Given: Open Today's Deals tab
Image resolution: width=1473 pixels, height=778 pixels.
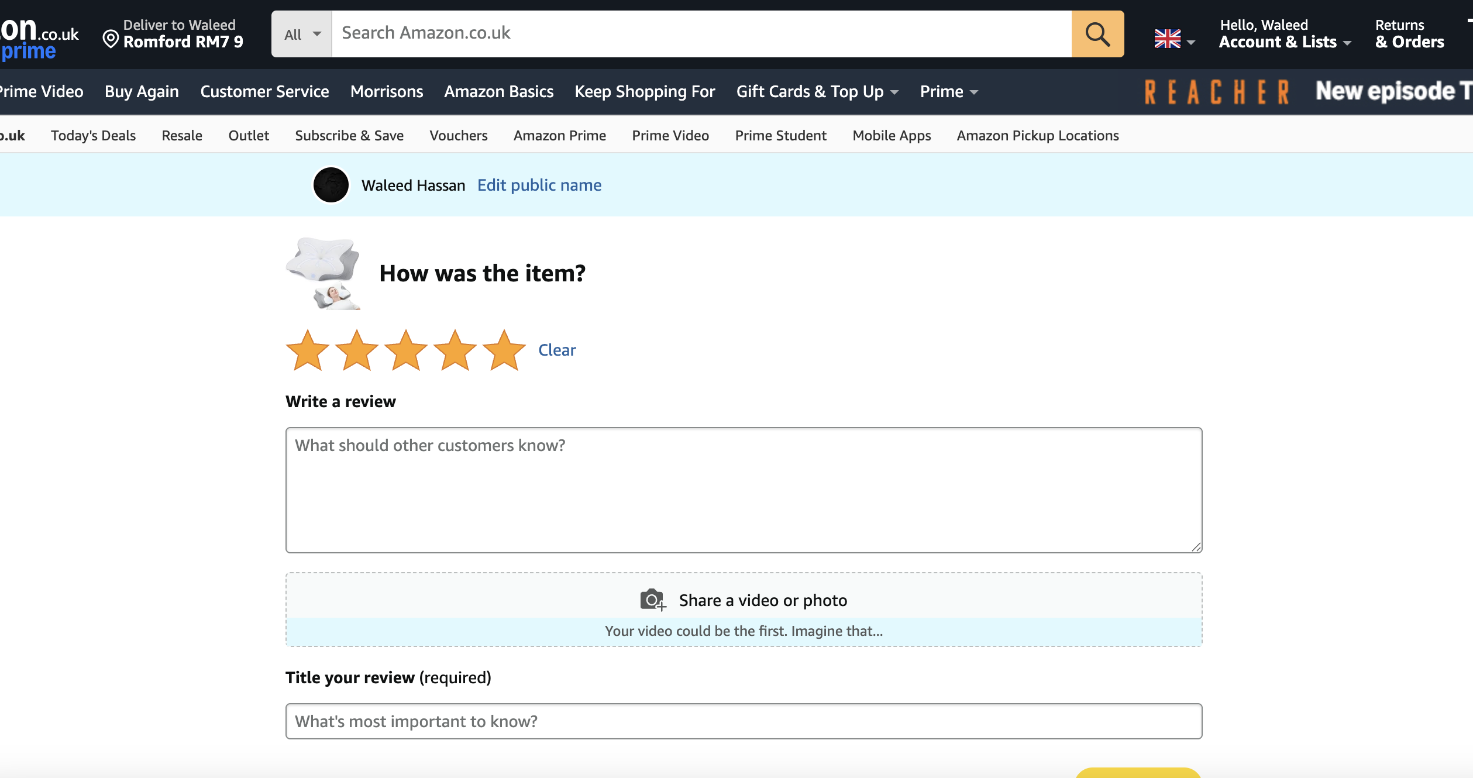Looking at the screenshot, I should pos(93,136).
